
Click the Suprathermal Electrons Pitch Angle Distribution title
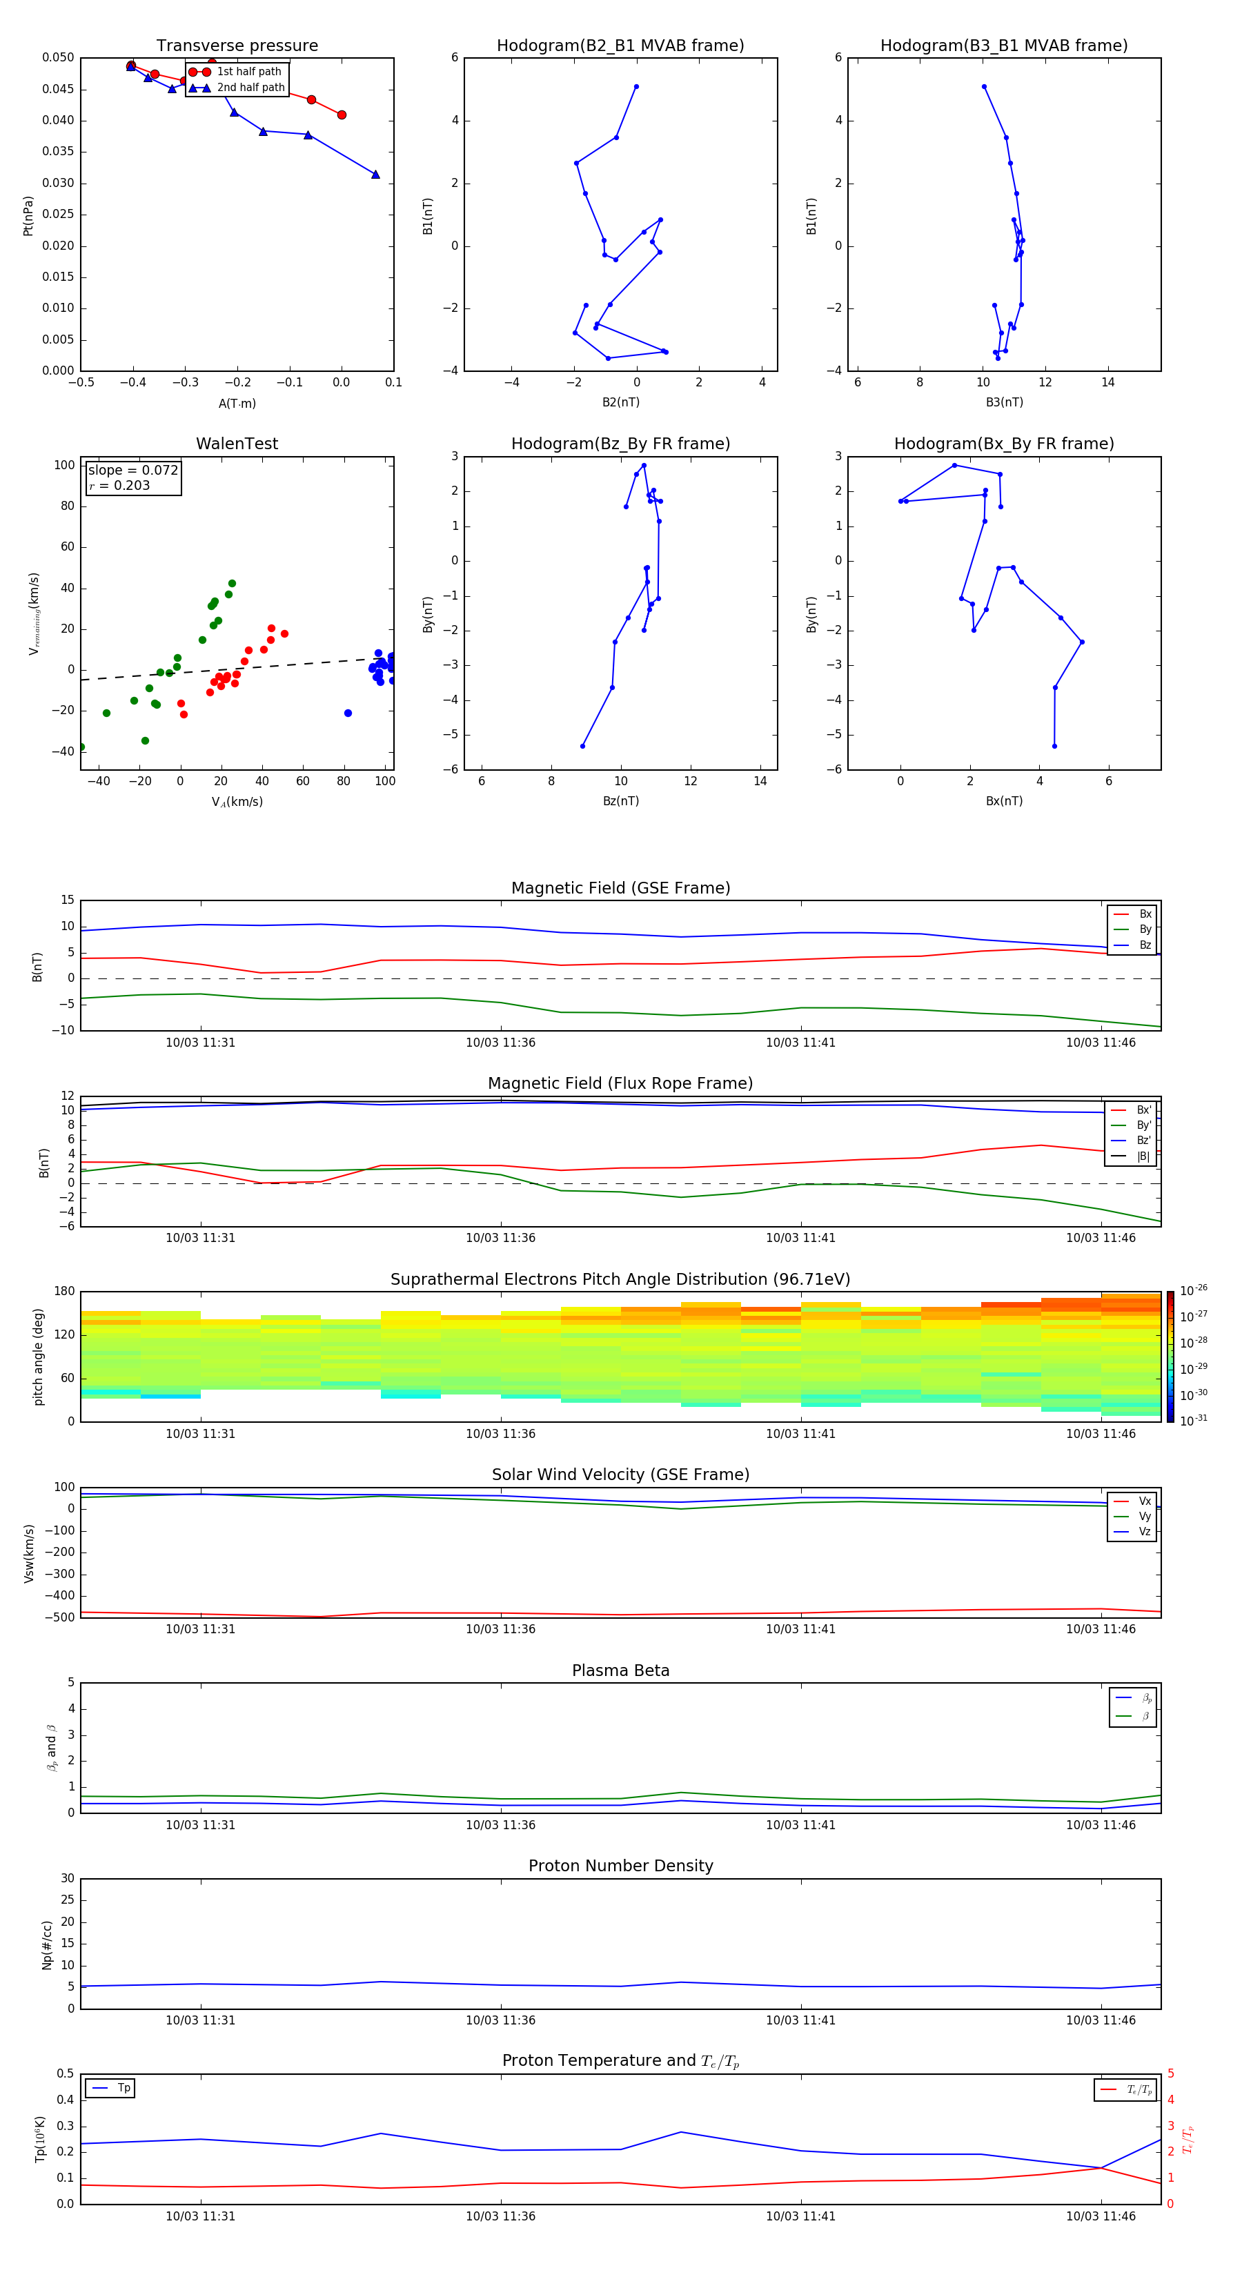[x=620, y=1280]
